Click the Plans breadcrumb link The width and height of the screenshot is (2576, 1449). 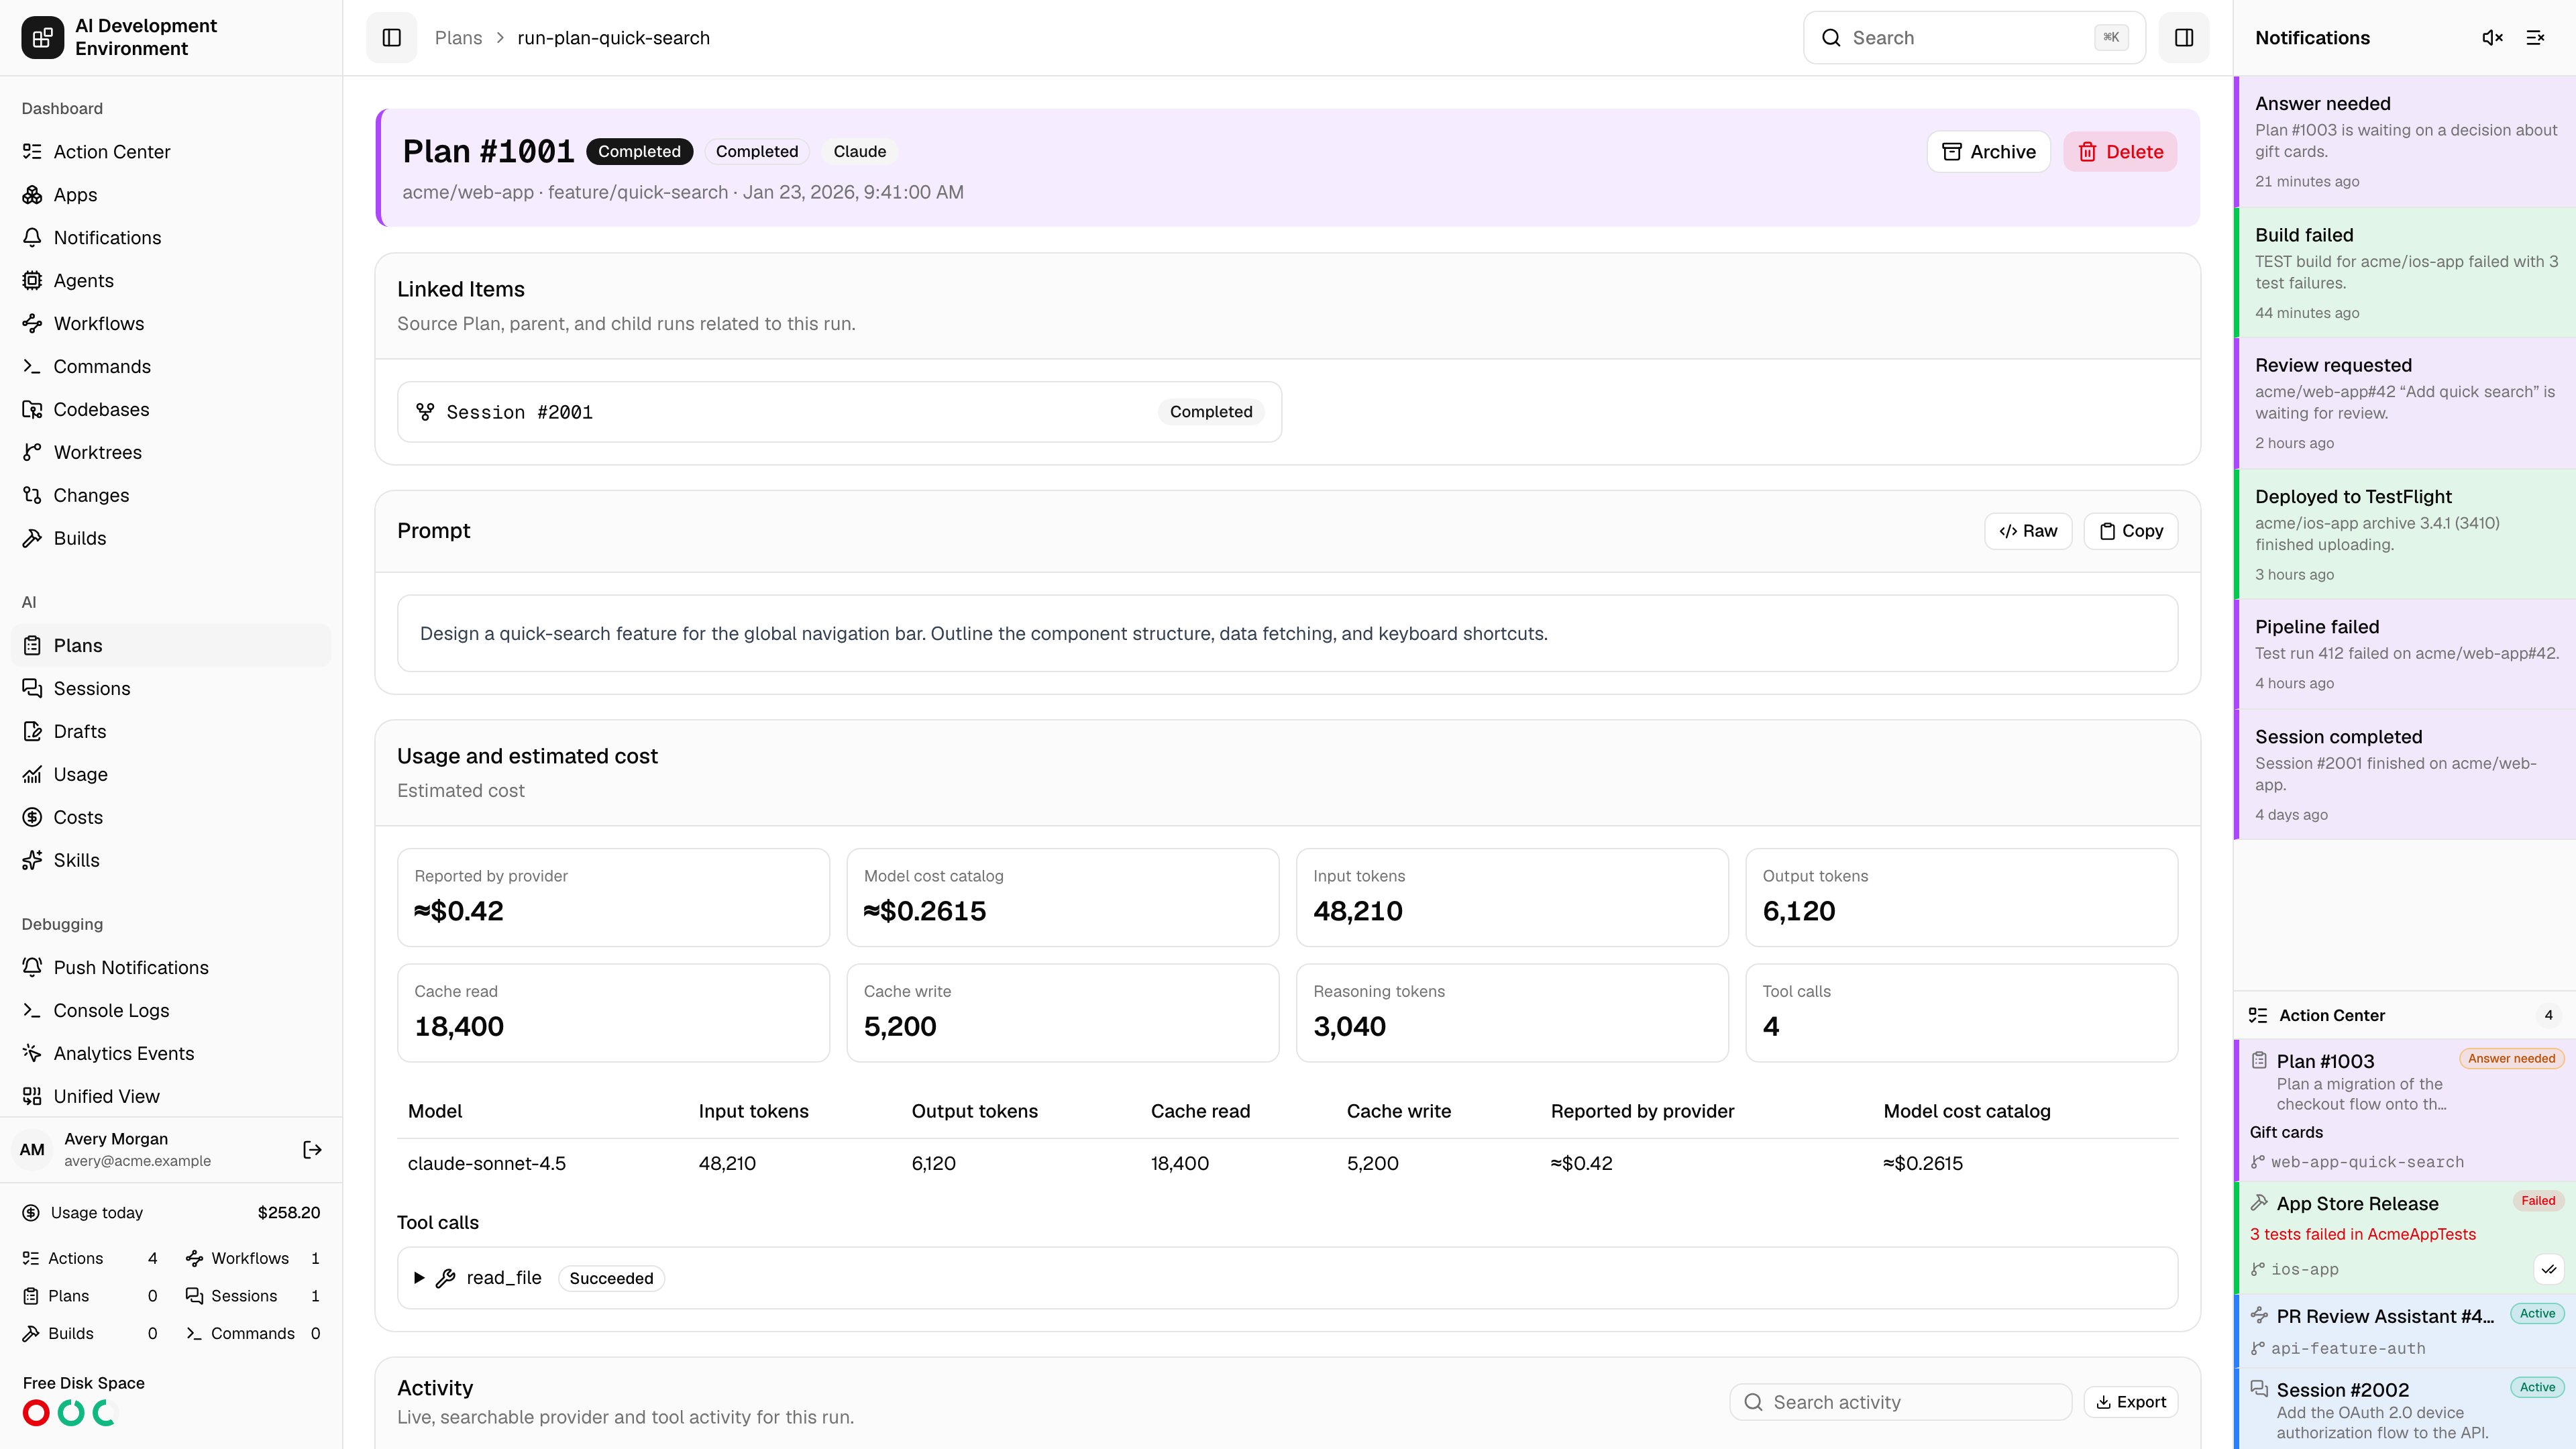pos(458,38)
